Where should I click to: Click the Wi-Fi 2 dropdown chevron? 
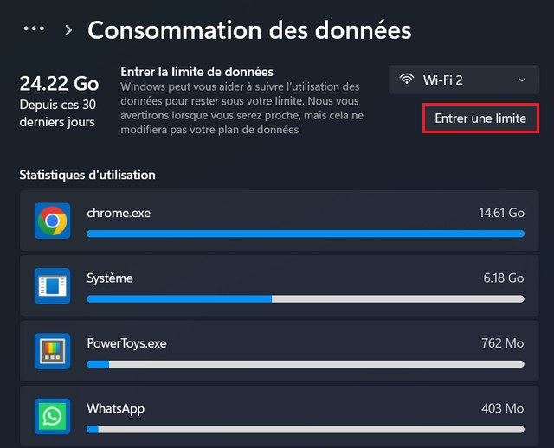tap(522, 80)
